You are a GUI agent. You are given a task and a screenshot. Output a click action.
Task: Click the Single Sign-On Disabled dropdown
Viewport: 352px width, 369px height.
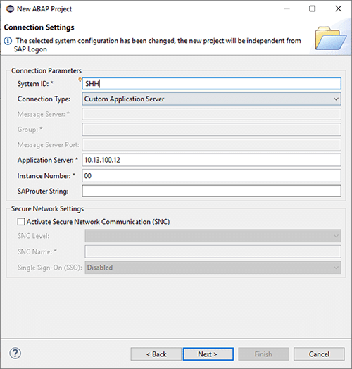[213, 268]
